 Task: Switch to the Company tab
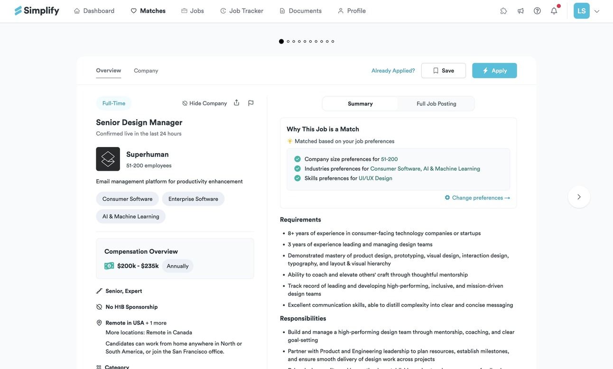[146, 71]
